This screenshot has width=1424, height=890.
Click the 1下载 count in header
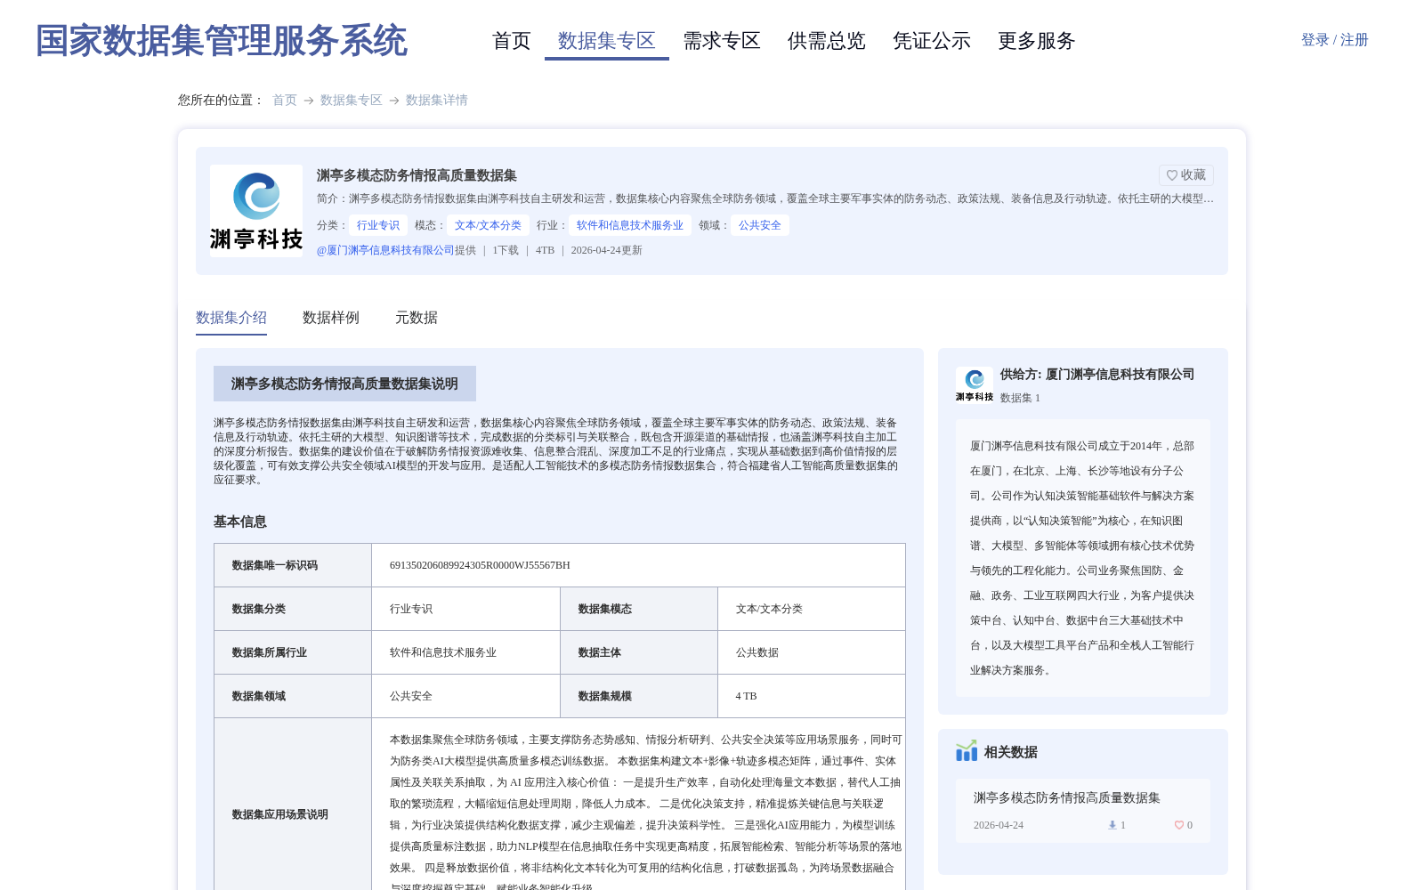(506, 250)
